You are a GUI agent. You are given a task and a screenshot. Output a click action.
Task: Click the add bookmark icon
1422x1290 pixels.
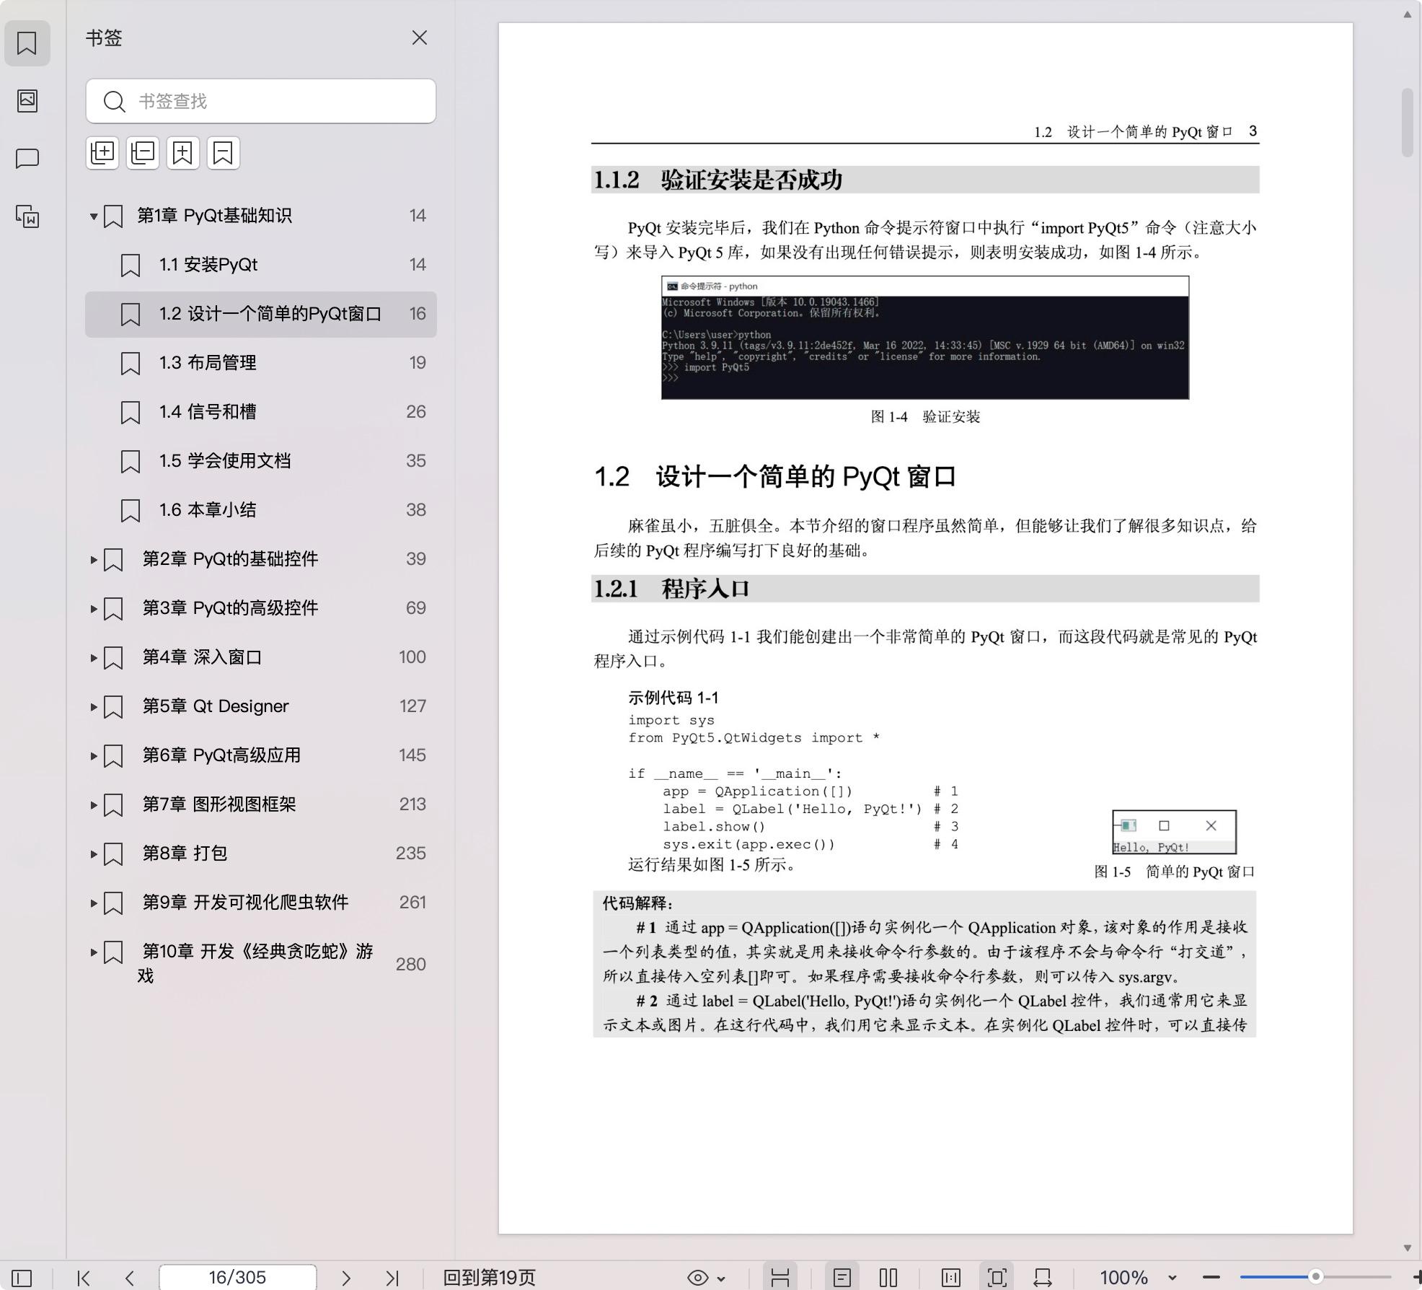183,153
